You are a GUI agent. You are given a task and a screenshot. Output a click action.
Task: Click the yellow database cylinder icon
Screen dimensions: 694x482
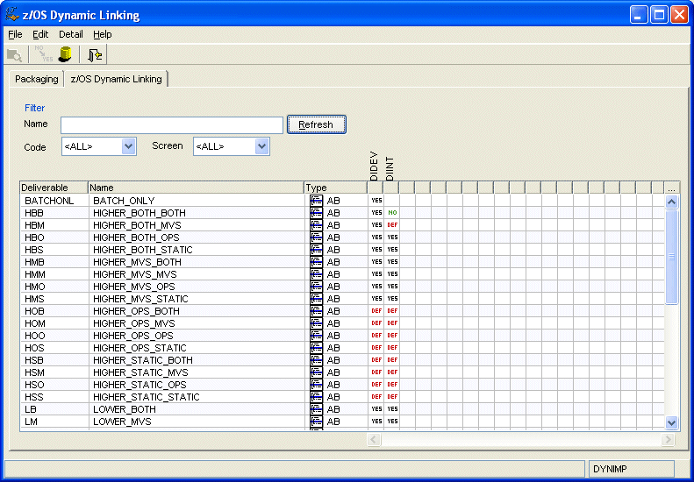(65, 55)
